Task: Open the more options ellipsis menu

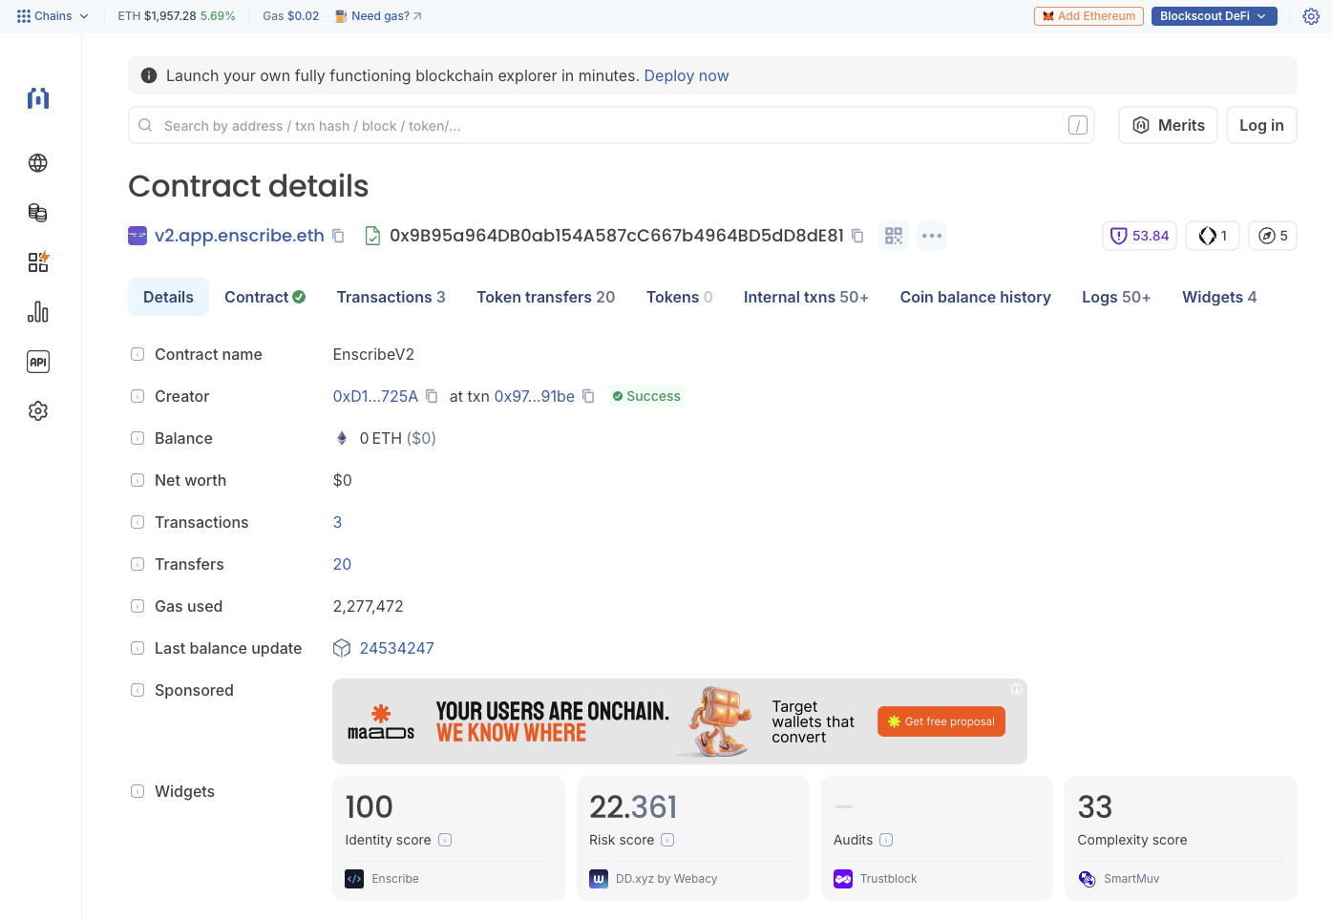Action: pos(932,235)
